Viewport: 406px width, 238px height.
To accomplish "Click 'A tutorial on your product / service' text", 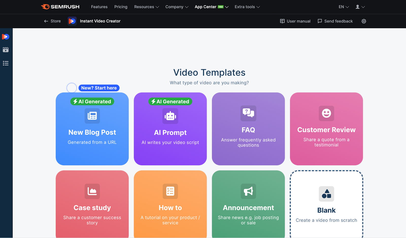I will [x=170, y=220].
